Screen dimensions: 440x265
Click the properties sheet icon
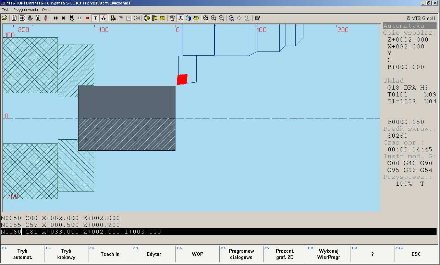tap(257, 18)
